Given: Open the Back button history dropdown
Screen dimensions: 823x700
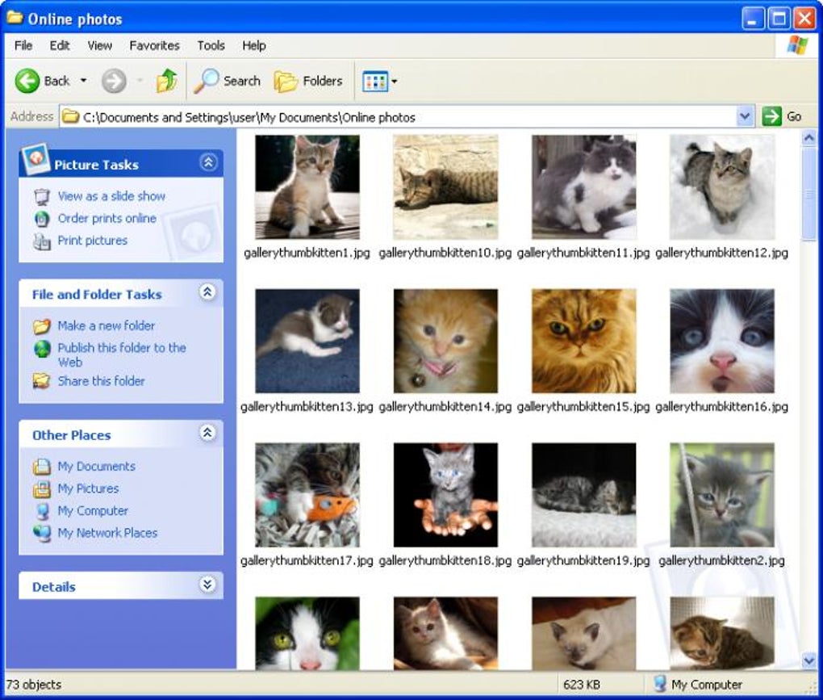Looking at the screenshot, I should click(83, 81).
